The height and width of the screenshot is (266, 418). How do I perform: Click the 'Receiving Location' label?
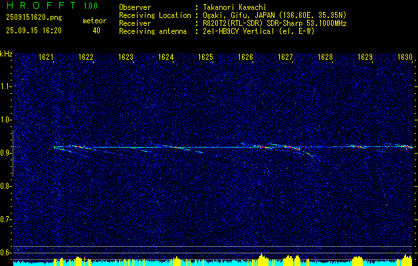[155, 15]
